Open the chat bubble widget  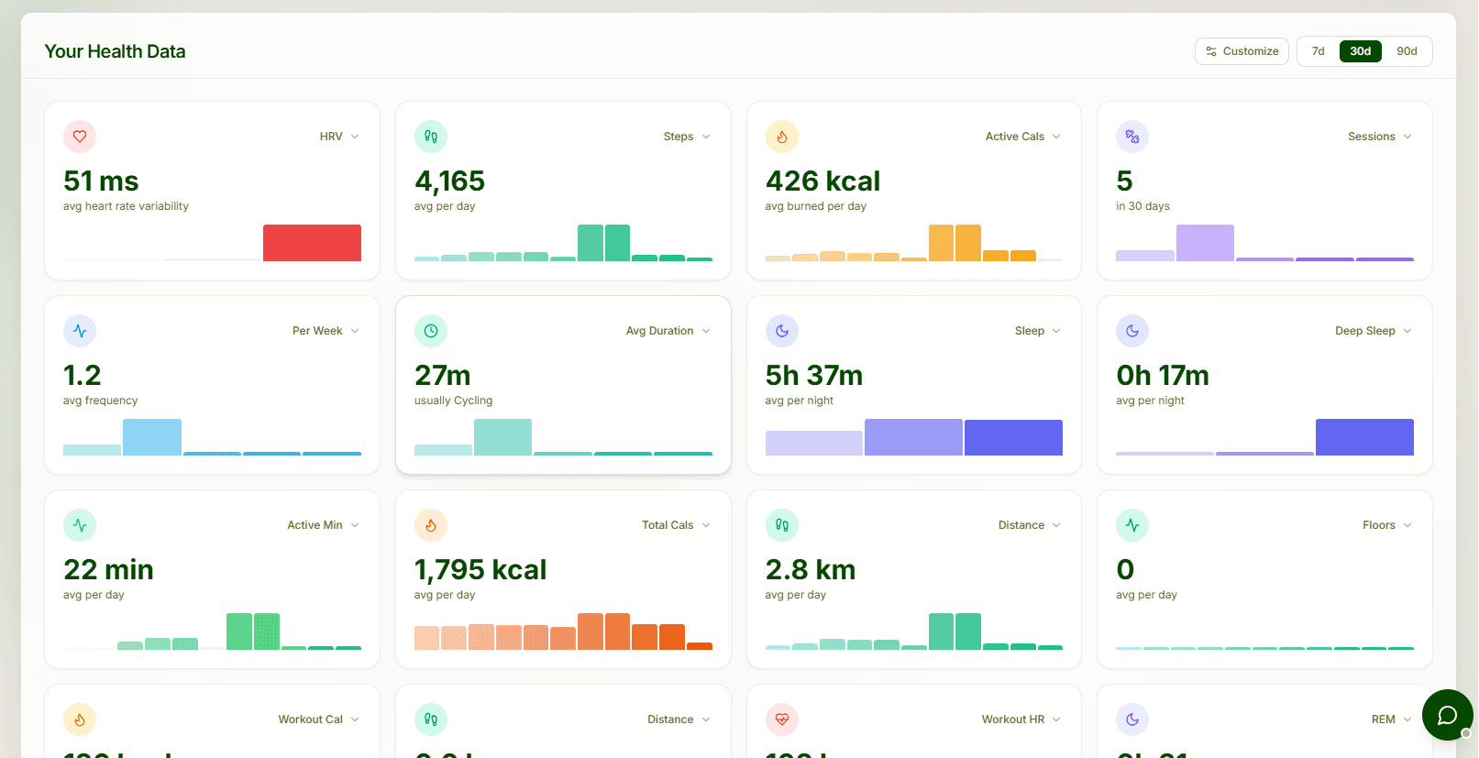pyautogui.click(x=1447, y=715)
